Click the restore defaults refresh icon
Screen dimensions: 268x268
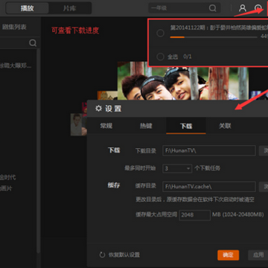(102, 255)
